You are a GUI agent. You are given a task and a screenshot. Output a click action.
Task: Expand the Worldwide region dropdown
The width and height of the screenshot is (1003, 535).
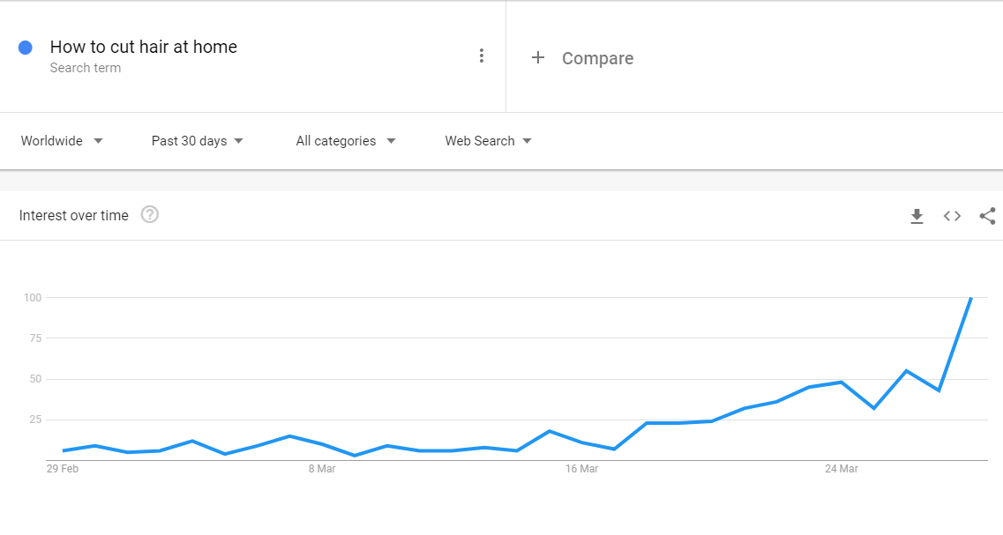click(x=62, y=141)
